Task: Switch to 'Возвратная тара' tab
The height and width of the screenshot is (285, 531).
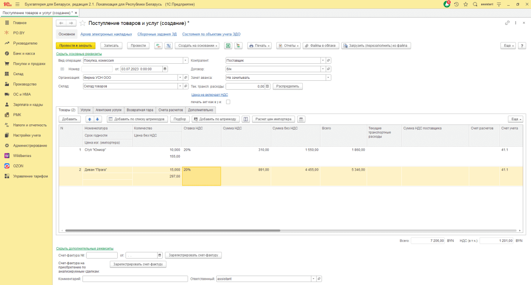Action: coord(140,110)
